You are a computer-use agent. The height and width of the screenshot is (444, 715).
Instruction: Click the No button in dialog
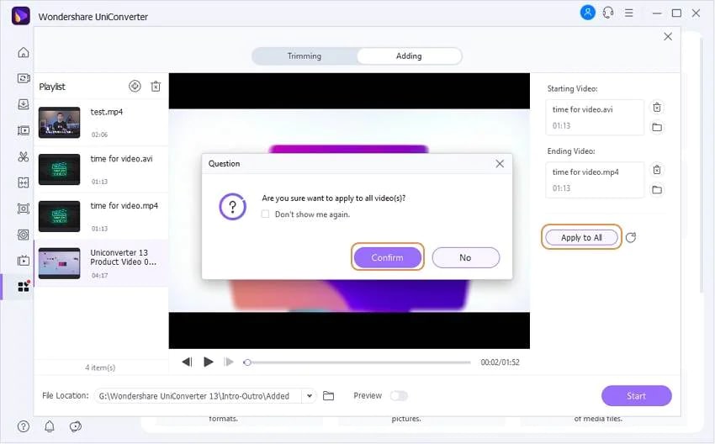465,257
